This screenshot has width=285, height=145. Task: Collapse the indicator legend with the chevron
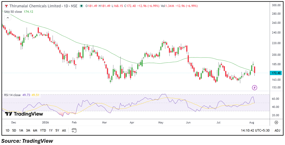coord(8,18)
